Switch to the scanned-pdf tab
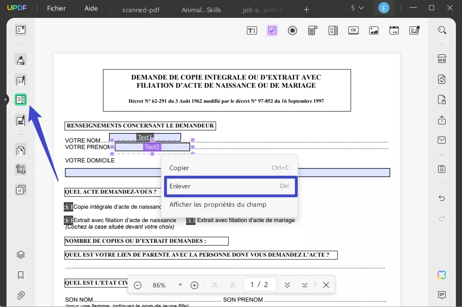Image resolution: width=462 pixels, height=307 pixels. 140,9
